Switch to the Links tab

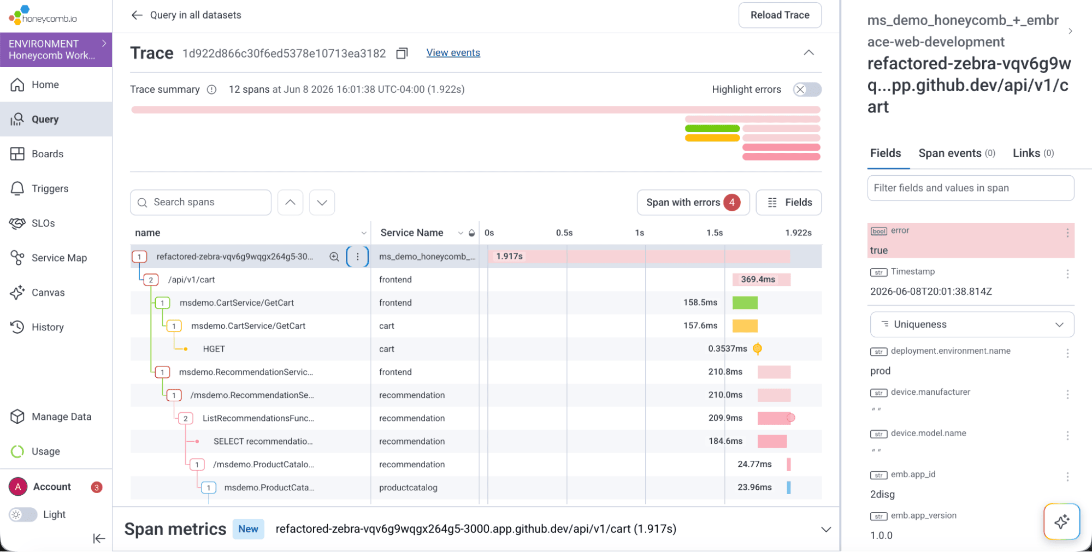point(1033,153)
